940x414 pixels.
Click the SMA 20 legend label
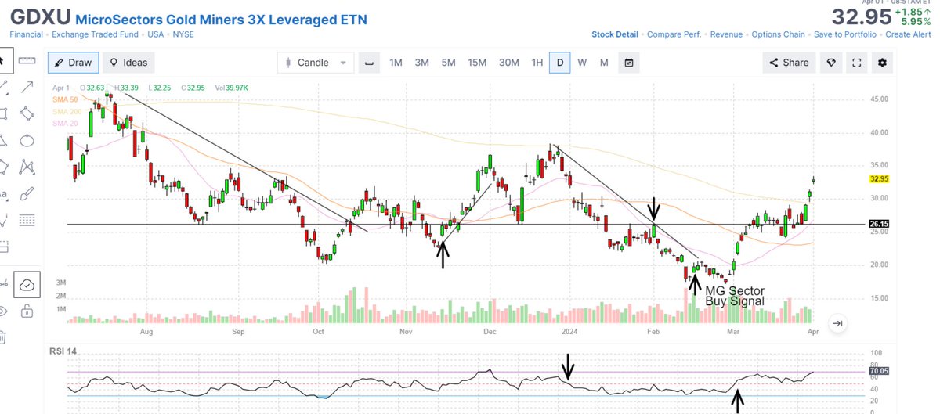tap(63, 123)
